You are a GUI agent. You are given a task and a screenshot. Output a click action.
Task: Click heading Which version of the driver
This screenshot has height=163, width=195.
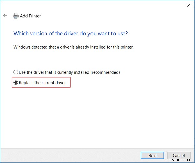[x=71, y=33]
